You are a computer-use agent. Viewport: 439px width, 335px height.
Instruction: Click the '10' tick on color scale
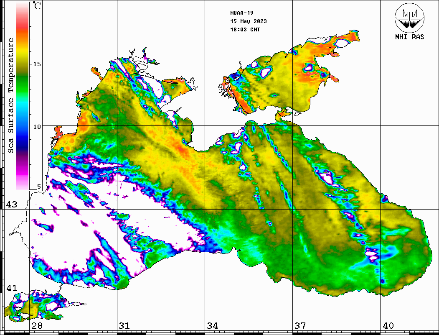[37, 127]
